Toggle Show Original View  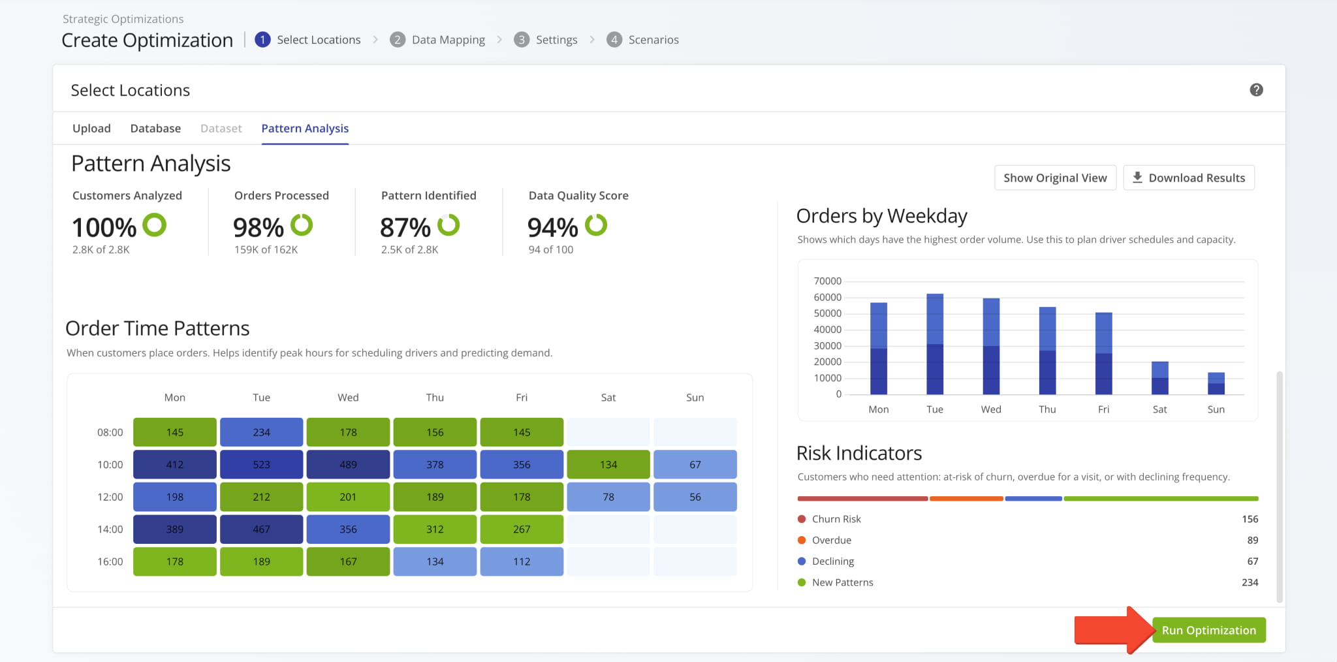1055,177
